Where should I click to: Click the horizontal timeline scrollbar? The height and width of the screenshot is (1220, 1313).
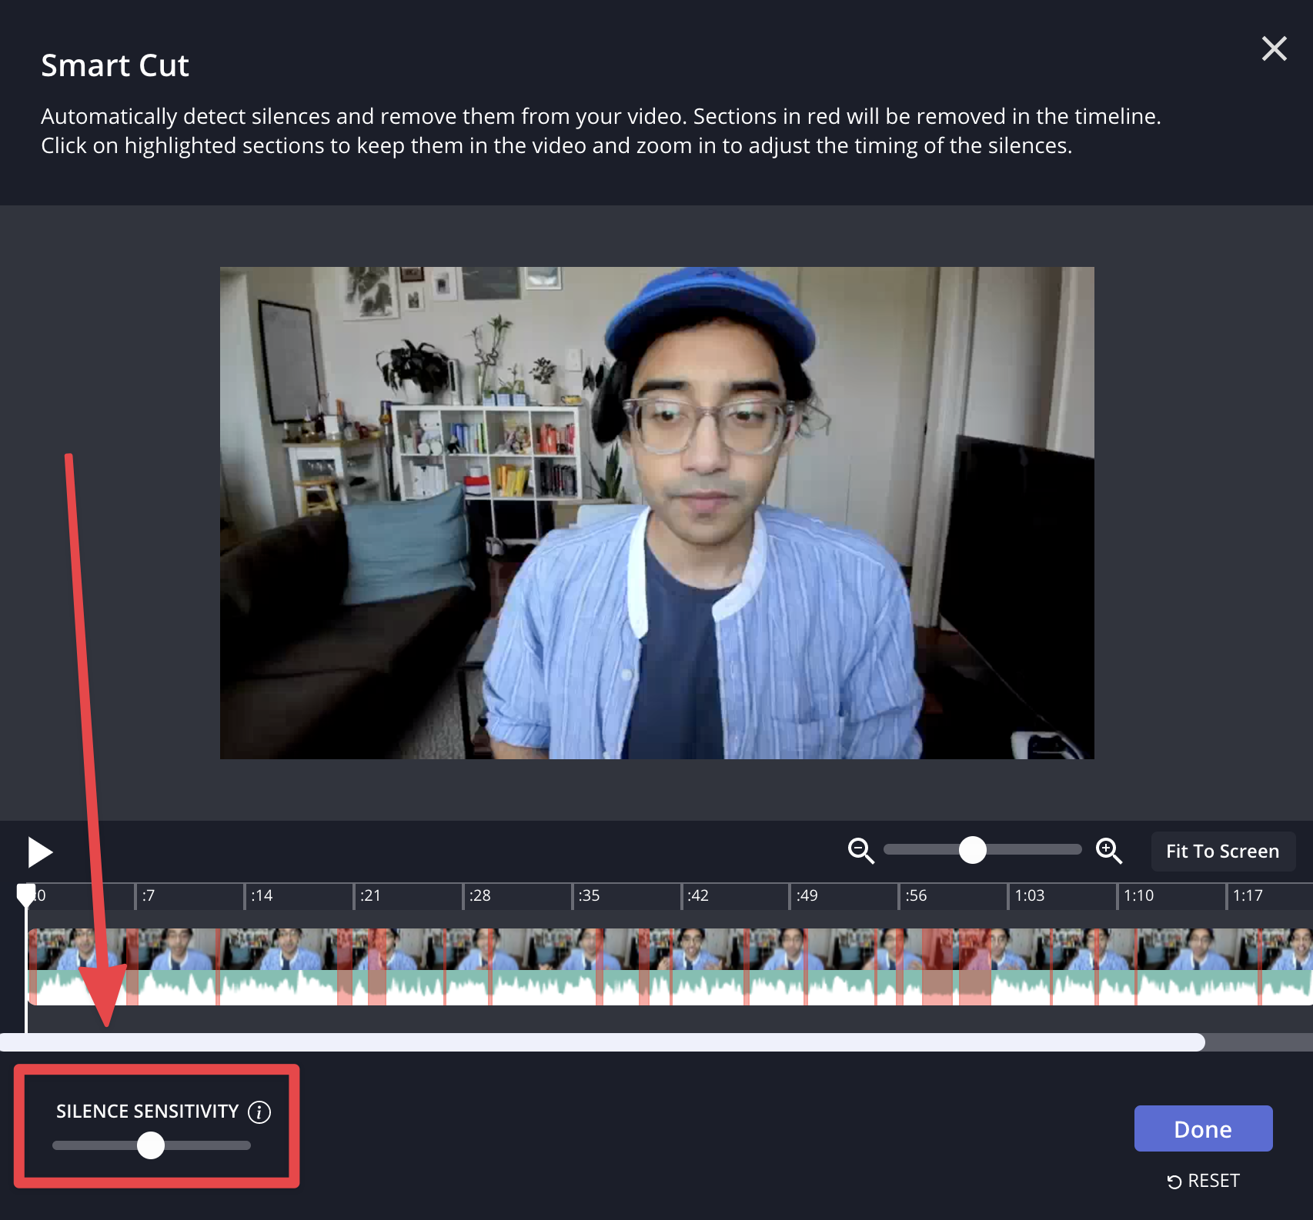[x=602, y=1042]
